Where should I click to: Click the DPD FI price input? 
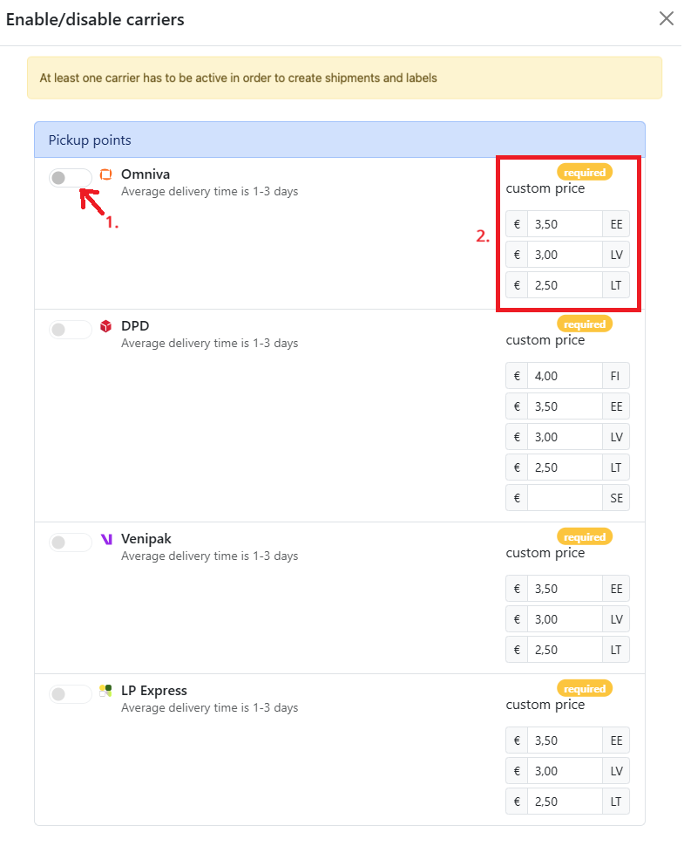[565, 376]
